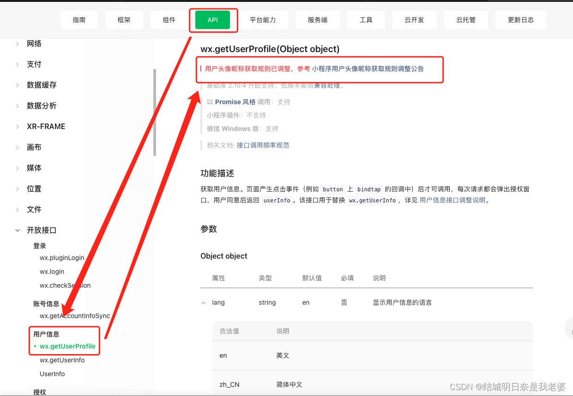
Task: Click the 功能描述 heading
Action: [217, 173]
